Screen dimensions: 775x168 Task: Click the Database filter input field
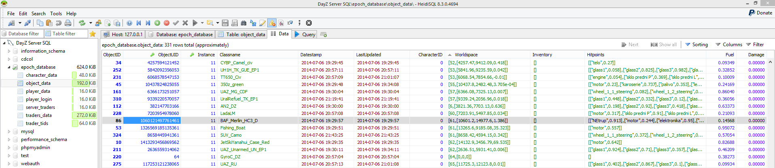pos(21,34)
